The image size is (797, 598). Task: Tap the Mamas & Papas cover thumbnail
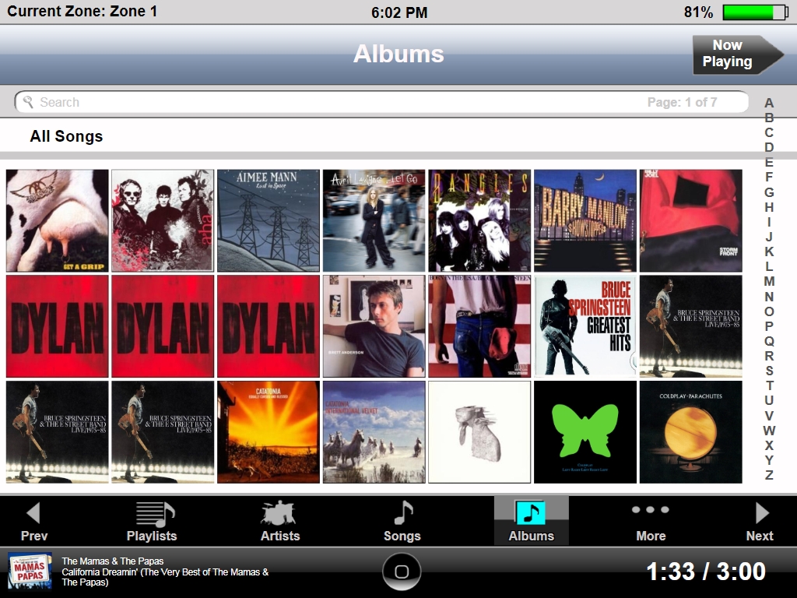click(30, 572)
